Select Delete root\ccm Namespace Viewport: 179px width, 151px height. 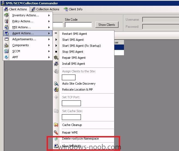pos(84,138)
